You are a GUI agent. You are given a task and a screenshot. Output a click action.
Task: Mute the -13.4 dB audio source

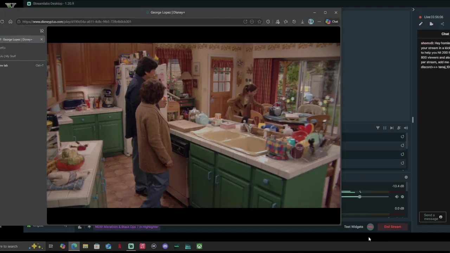tap(397, 197)
